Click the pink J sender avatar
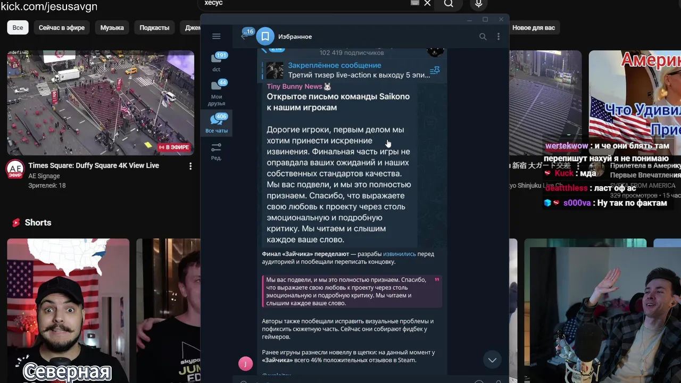 245,363
